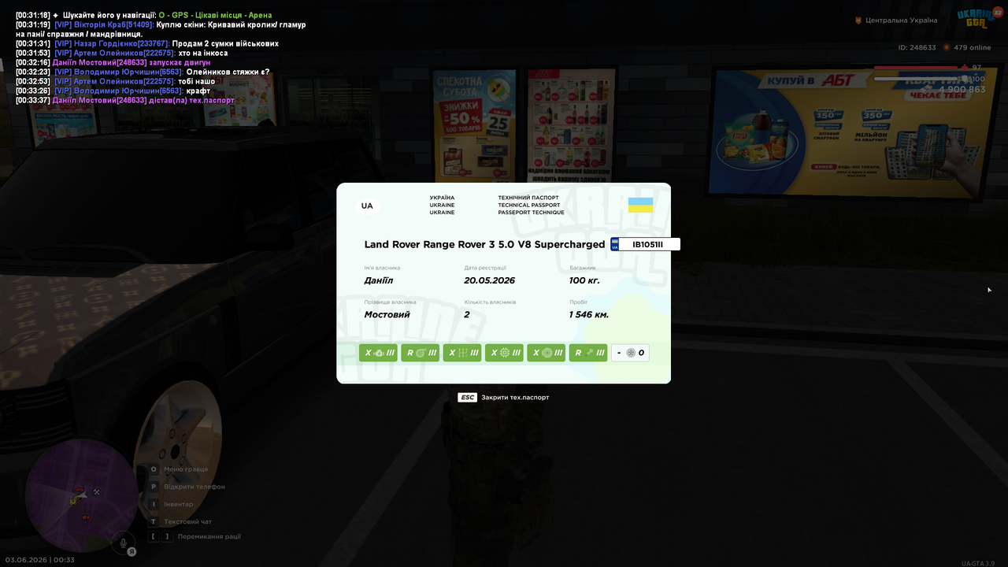Click the owner count value 2
The height and width of the screenshot is (567, 1008).
click(467, 314)
